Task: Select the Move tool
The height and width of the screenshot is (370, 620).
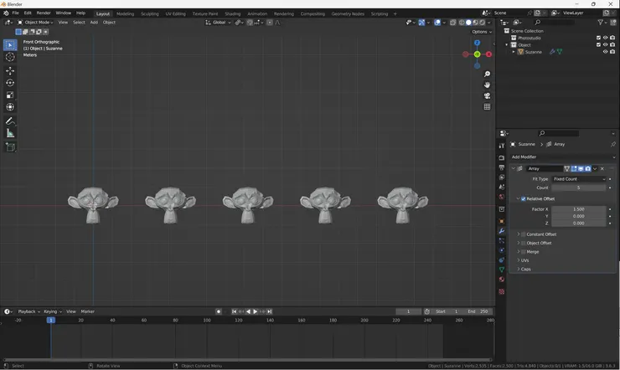Action: [10, 70]
